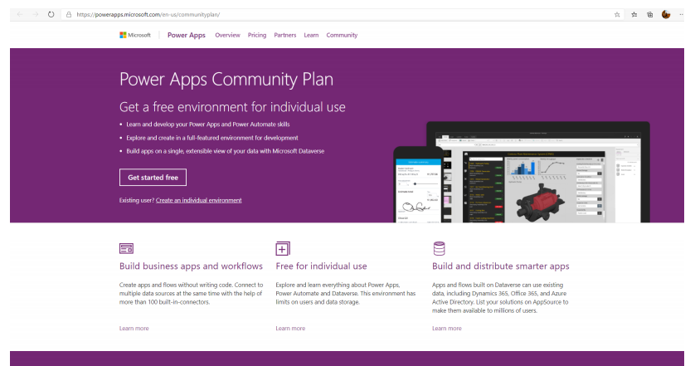Click 'Get a free environment for individual use' text
Screen dimensions: 690x366
click(x=232, y=107)
